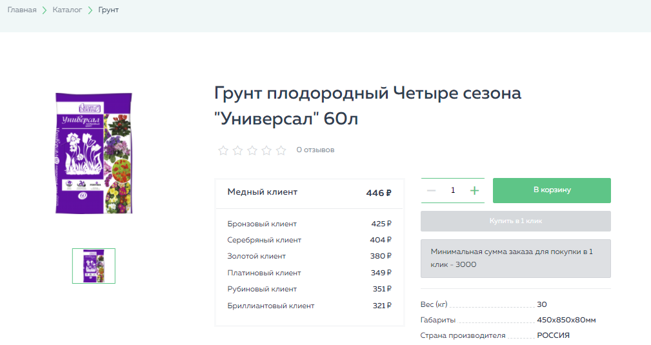The width and height of the screenshot is (651, 345).
Task: Increase quantity with the plus button
Action: 475,191
